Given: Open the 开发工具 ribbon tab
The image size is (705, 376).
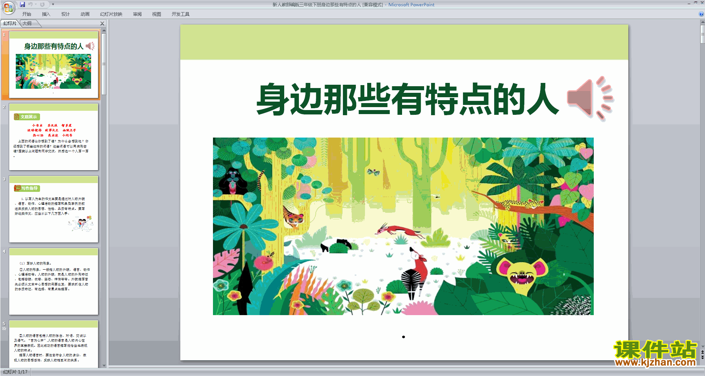Looking at the screenshot, I should pyautogui.click(x=180, y=14).
